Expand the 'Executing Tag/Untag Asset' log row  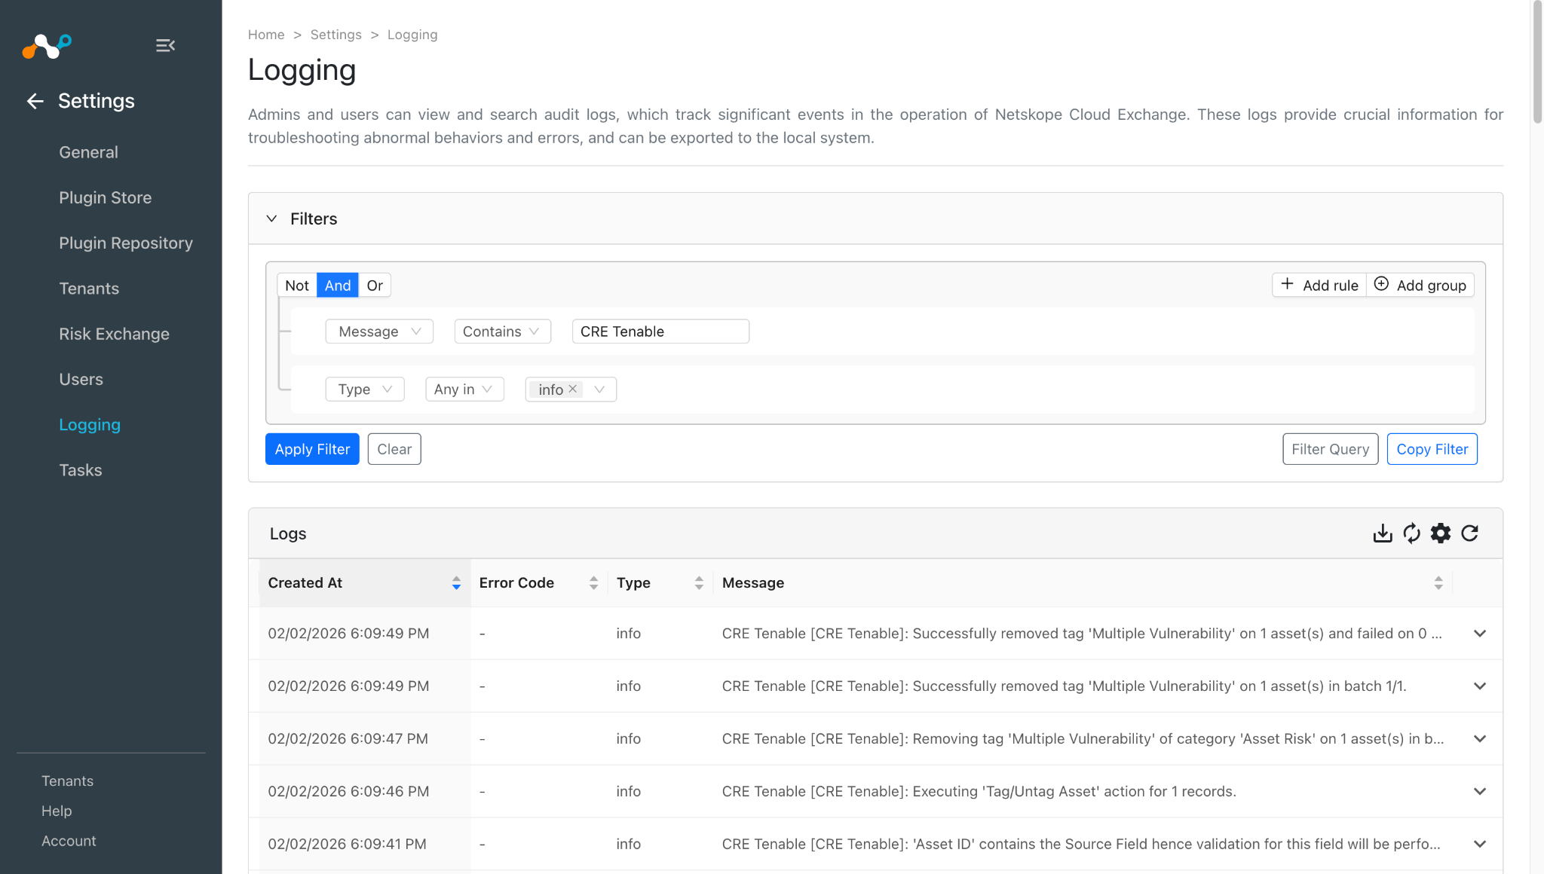1480,792
